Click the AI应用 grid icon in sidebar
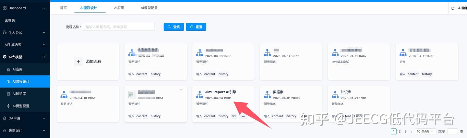Screen dimensions: 467x138 click(9, 69)
